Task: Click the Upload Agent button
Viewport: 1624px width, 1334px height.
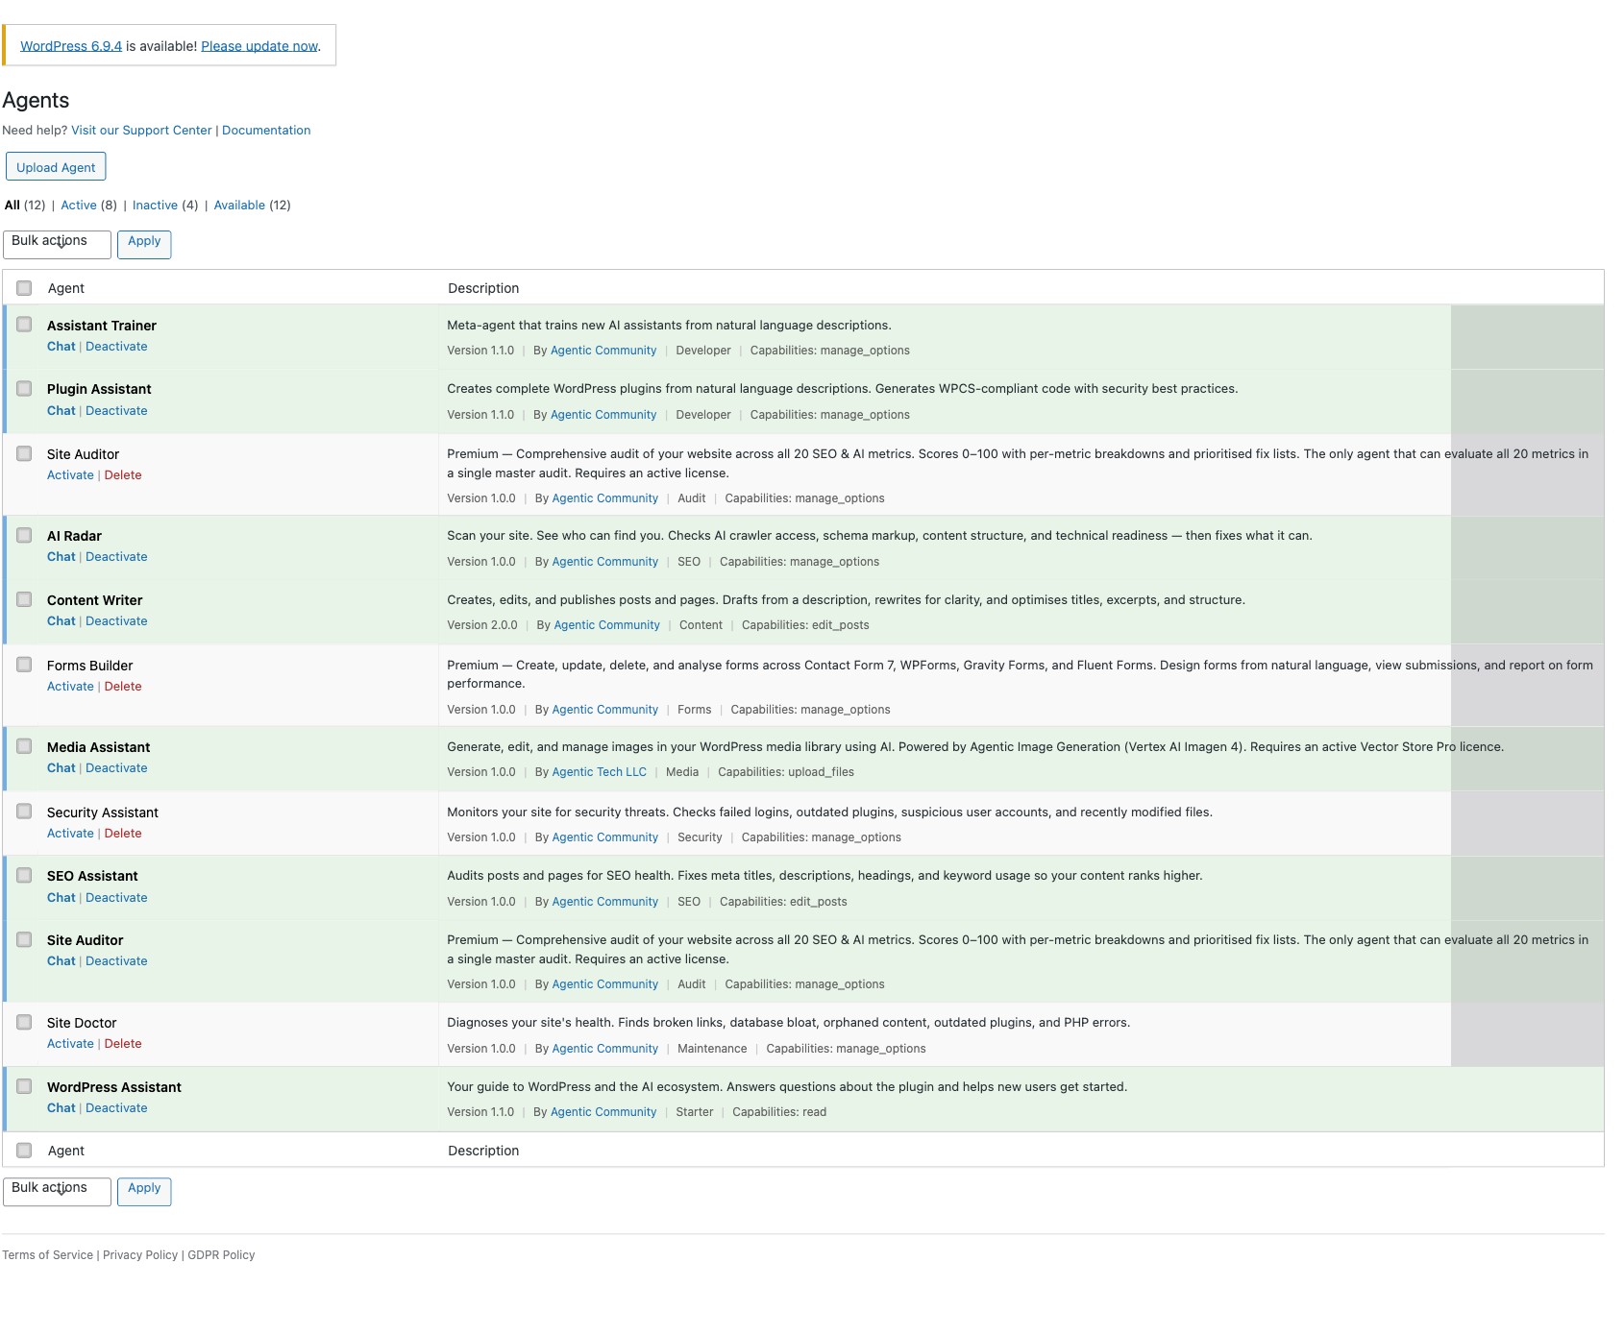Action: pos(56,166)
